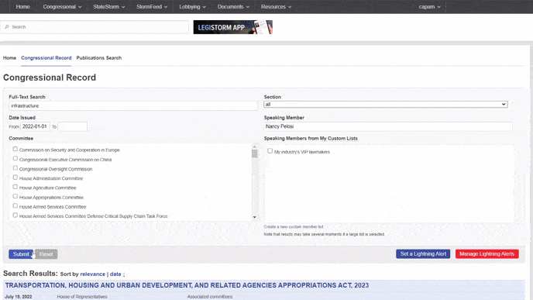Check Commission on Security and Cooperation in Europe

[15, 149]
